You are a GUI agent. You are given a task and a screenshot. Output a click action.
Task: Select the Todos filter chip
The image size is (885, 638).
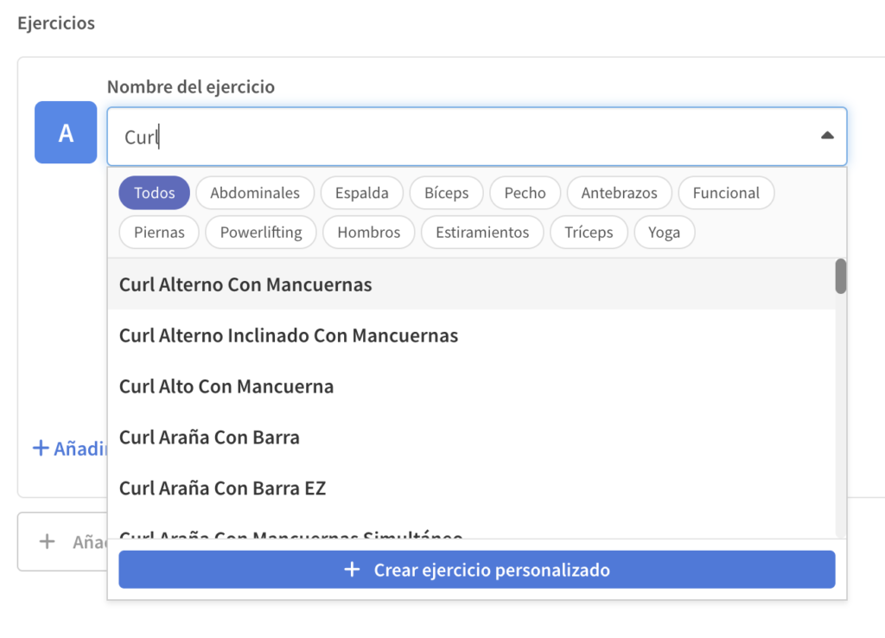pyautogui.click(x=154, y=193)
